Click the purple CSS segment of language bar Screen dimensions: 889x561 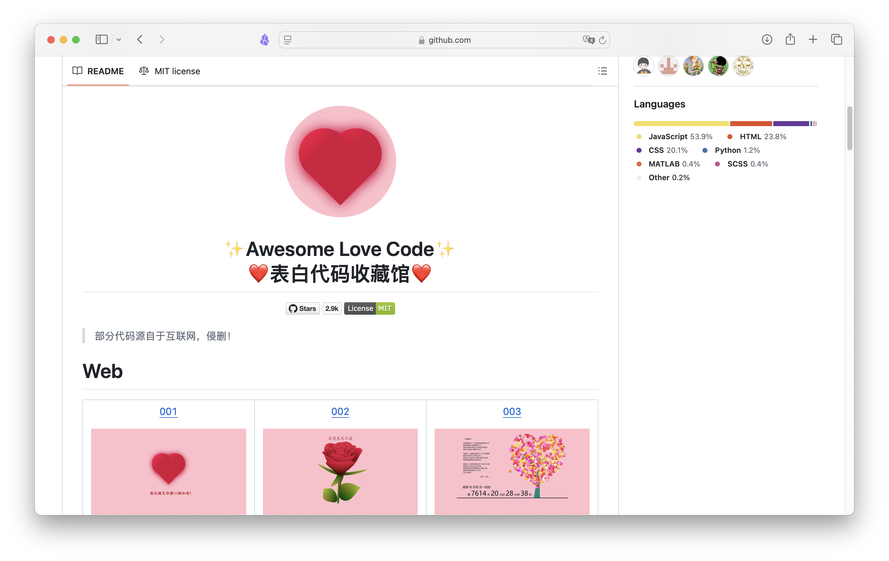[x=791, y=124]
